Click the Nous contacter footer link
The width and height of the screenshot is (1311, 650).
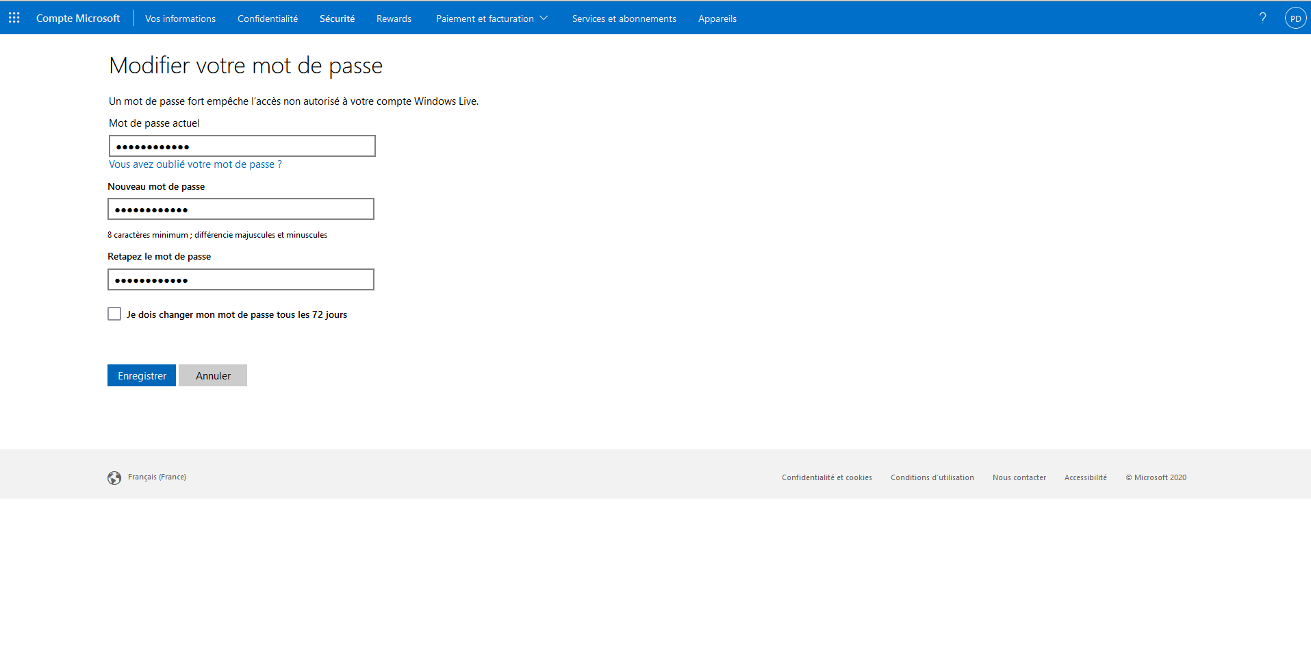pyautogui.click(x=1019, y=477)
